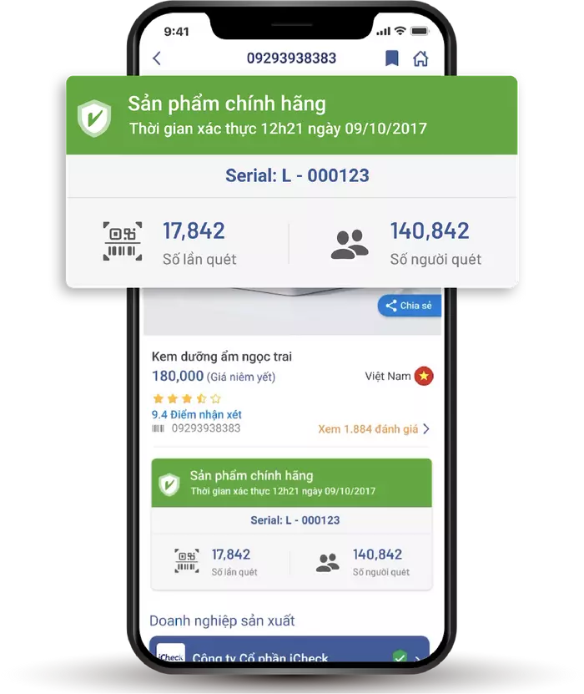Bookmark this product with the bookmark icon
Viewport: 584px width, 694px height.
391,58
